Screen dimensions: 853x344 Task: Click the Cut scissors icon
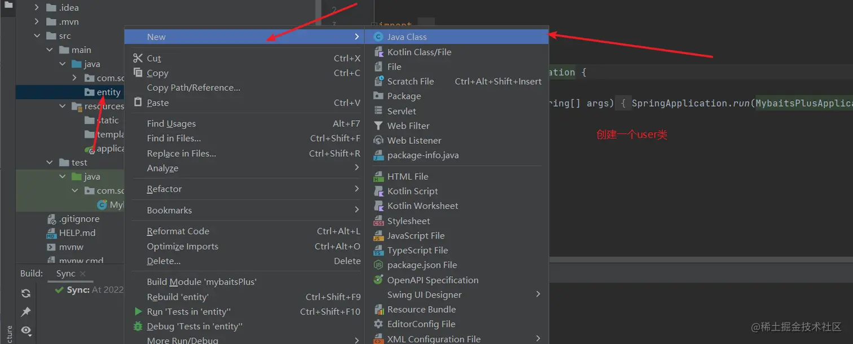(x=138, y=58)
